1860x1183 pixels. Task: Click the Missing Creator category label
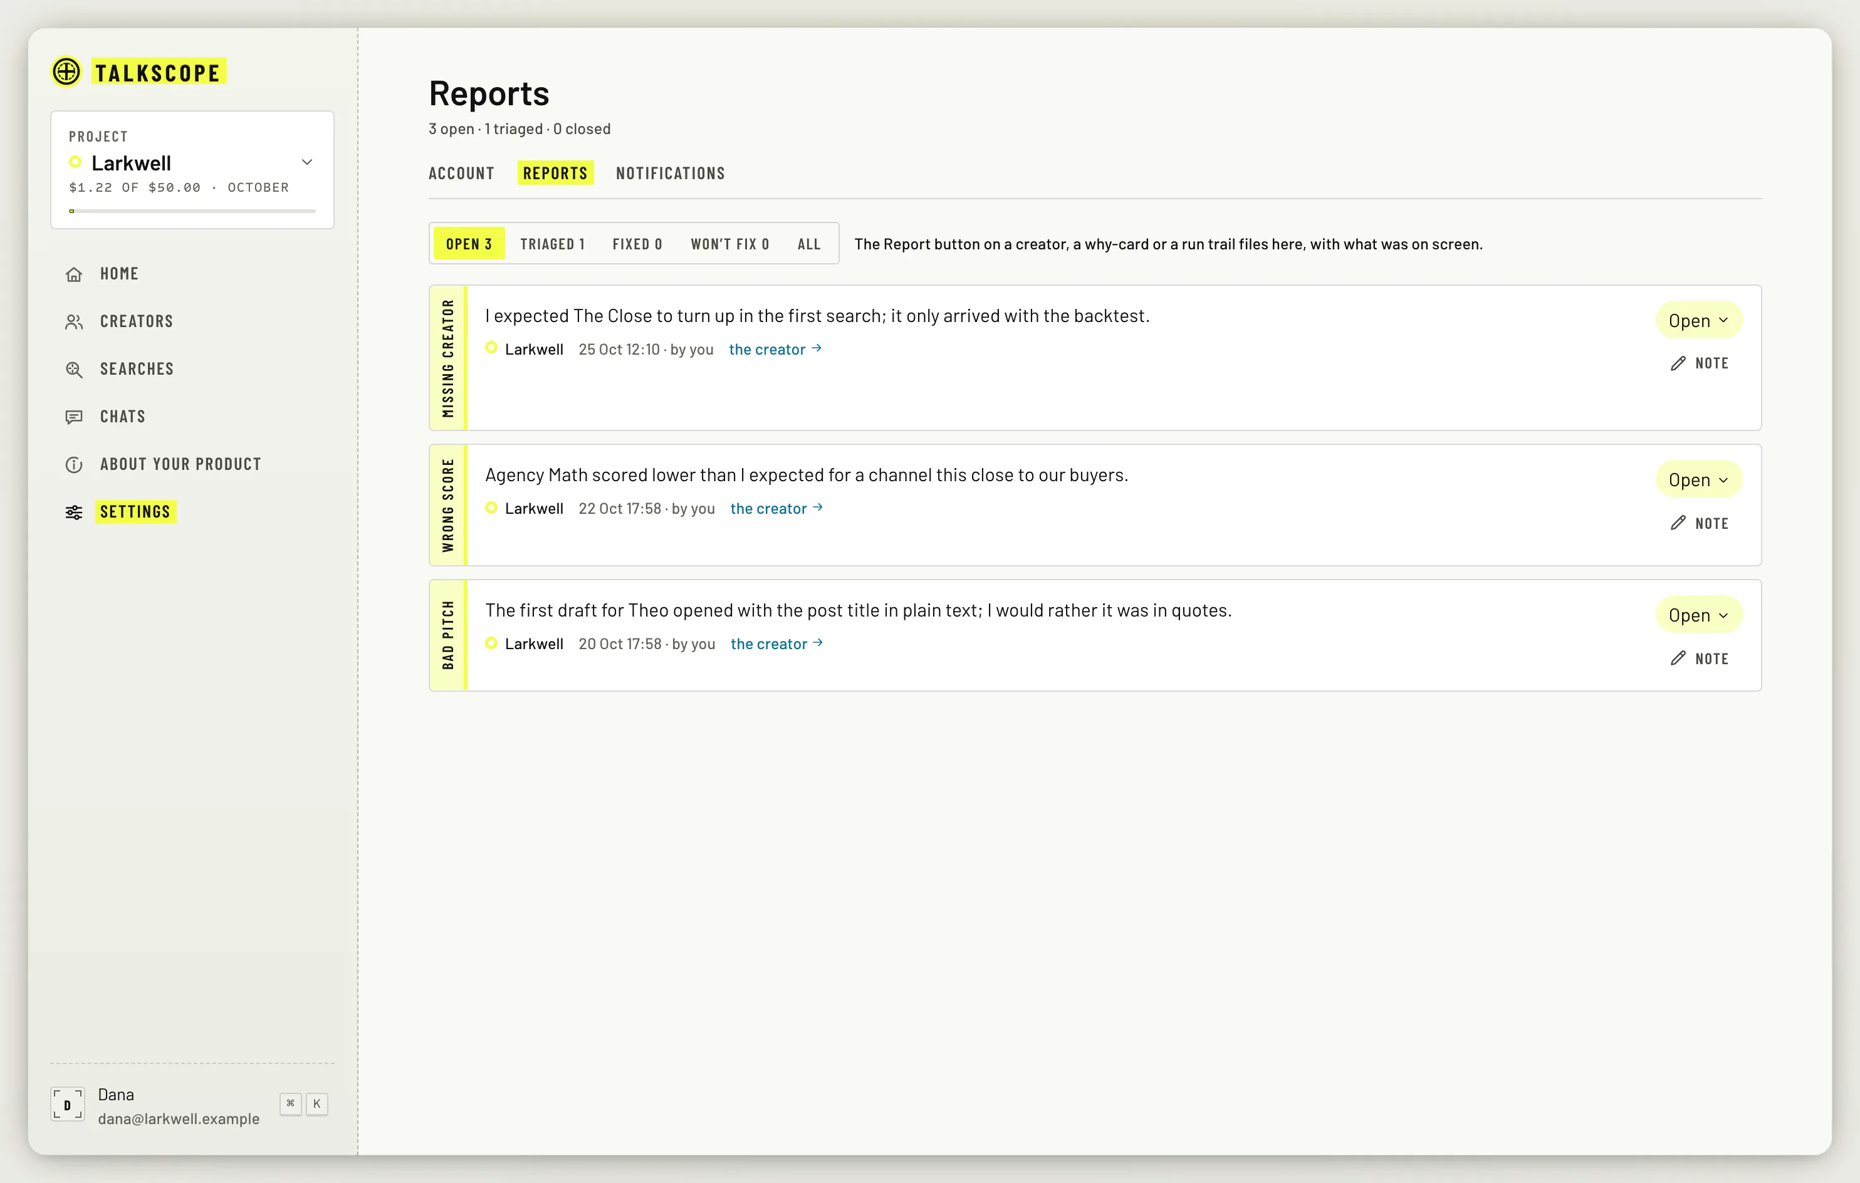448,358
